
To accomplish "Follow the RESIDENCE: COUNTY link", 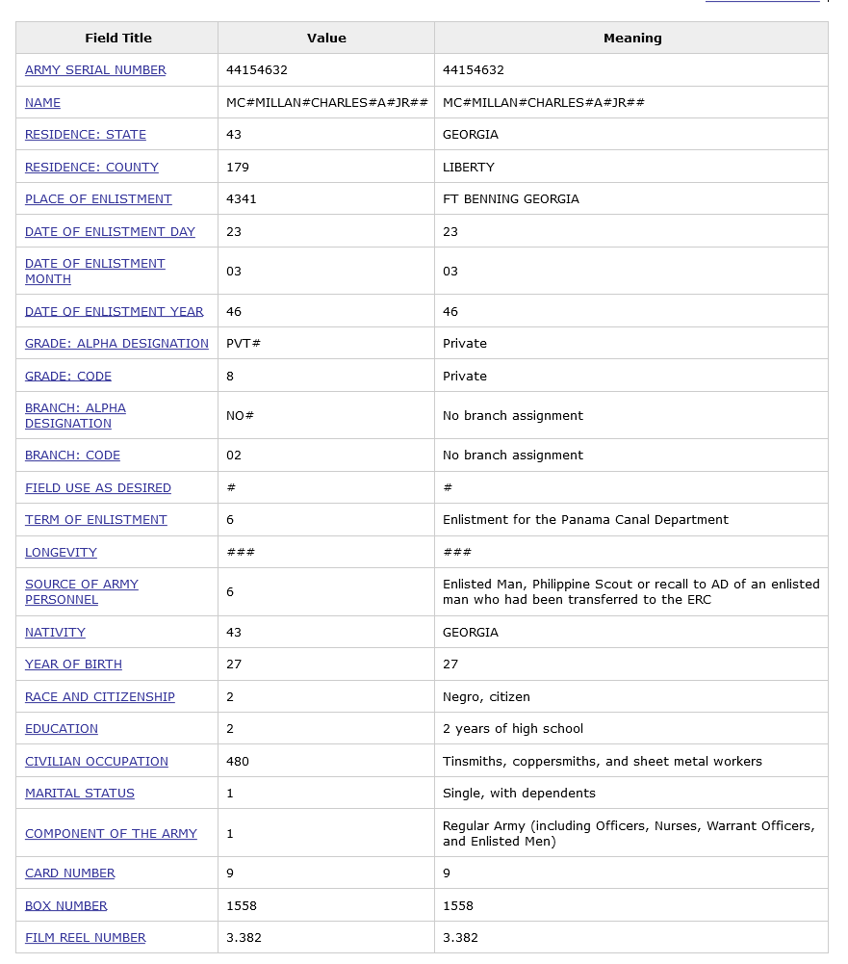I will click(x=91, y=168).
